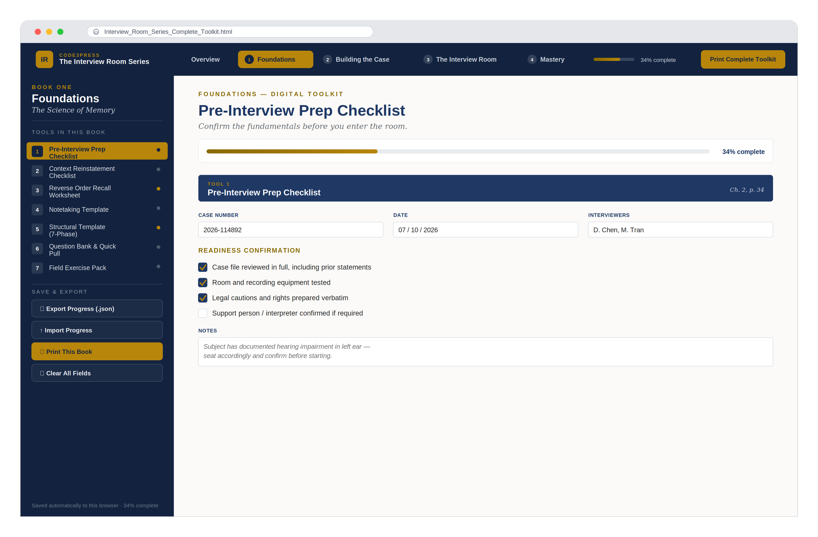818x537 pixels.
Task: Click the Print This Book button
Action: pyautogui.click(x=97, y=351)
